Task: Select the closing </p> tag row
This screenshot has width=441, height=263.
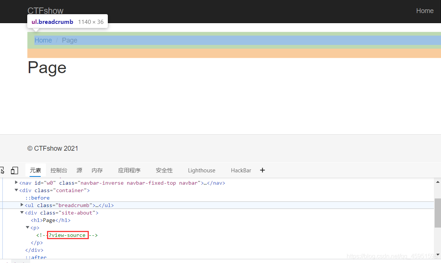Action: click(x=37, y=242)
